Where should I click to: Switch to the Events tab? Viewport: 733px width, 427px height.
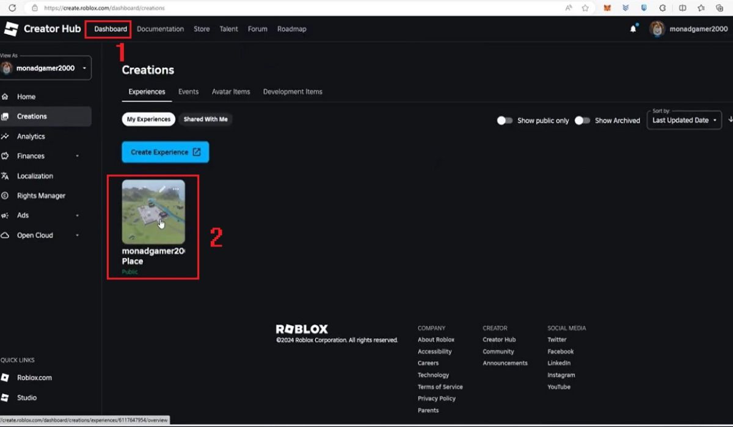pos(188,91)
